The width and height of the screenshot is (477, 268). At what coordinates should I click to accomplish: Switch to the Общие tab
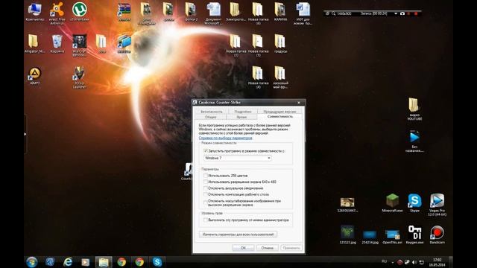(210, 117)
